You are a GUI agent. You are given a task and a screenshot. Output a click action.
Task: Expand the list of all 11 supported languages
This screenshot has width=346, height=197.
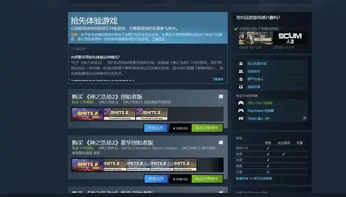coord(254,178)
